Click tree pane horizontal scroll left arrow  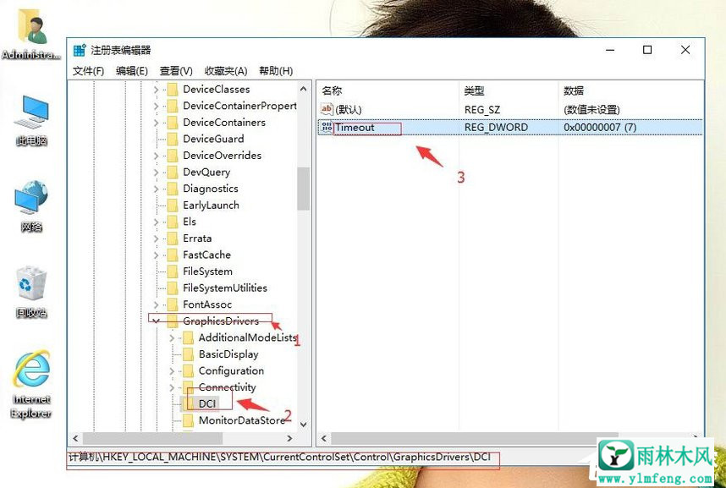point(75,438)
